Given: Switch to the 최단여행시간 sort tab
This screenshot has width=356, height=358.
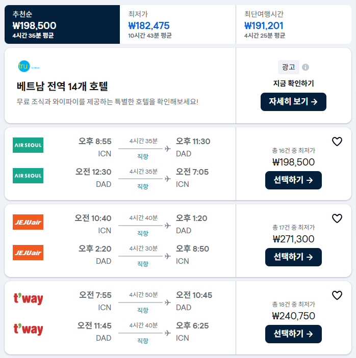Looking at the screenshot, I should [293, 24].
